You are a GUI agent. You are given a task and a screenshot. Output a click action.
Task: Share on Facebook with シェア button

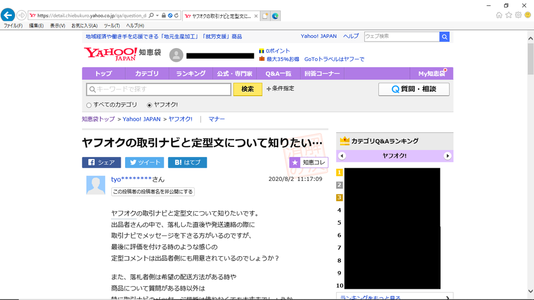coord(102,162)
